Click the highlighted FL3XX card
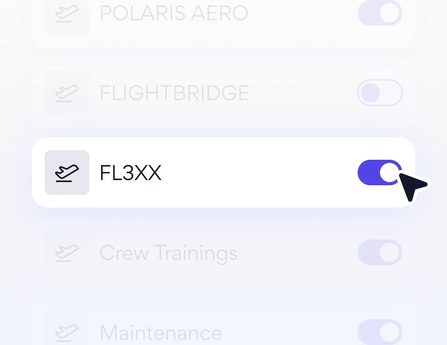The height and width of the screenshot is (345, 447). 223,172
